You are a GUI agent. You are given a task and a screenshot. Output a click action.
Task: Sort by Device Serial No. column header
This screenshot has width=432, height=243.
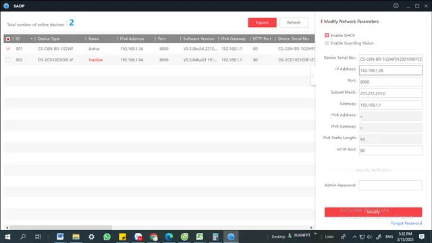294,39
